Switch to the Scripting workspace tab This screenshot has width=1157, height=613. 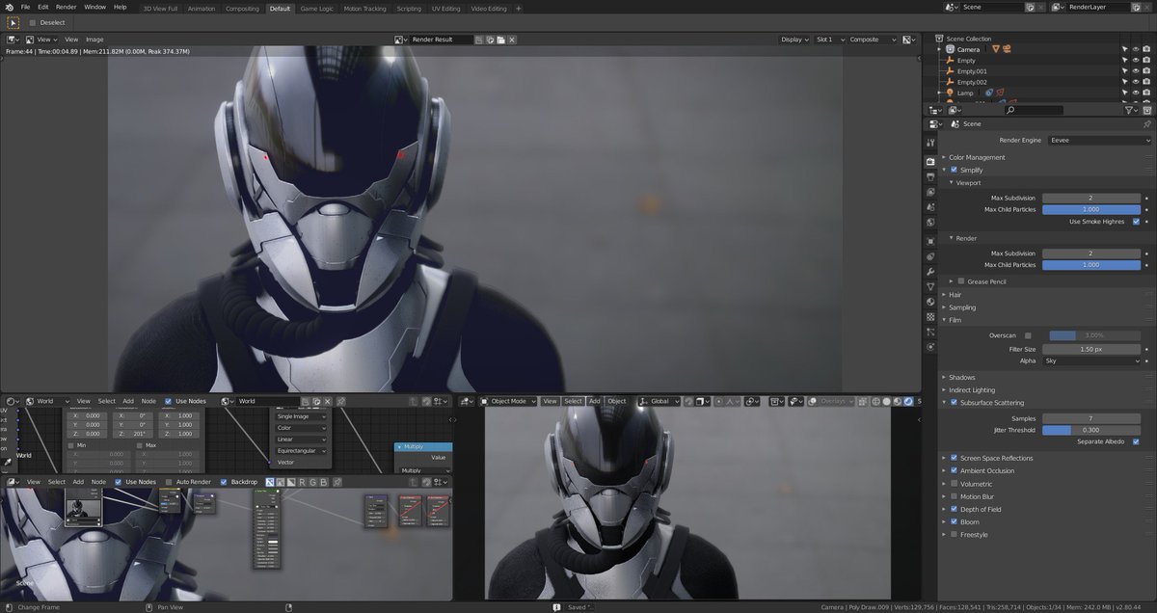(409, 8)
